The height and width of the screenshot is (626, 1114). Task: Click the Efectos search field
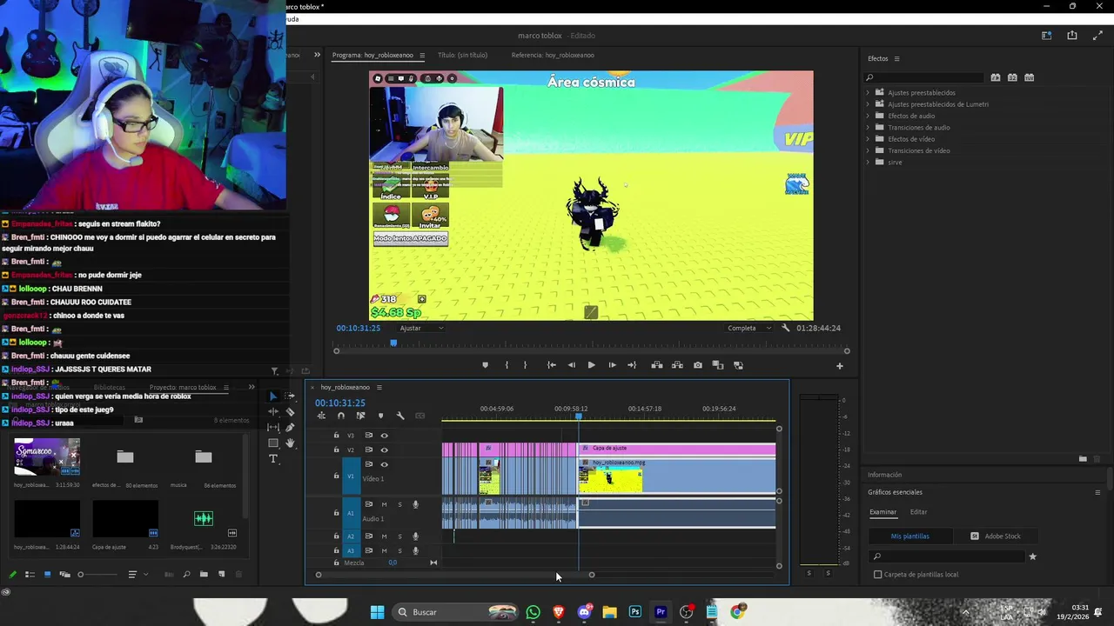pyautogui.click(x=924, y=77)
